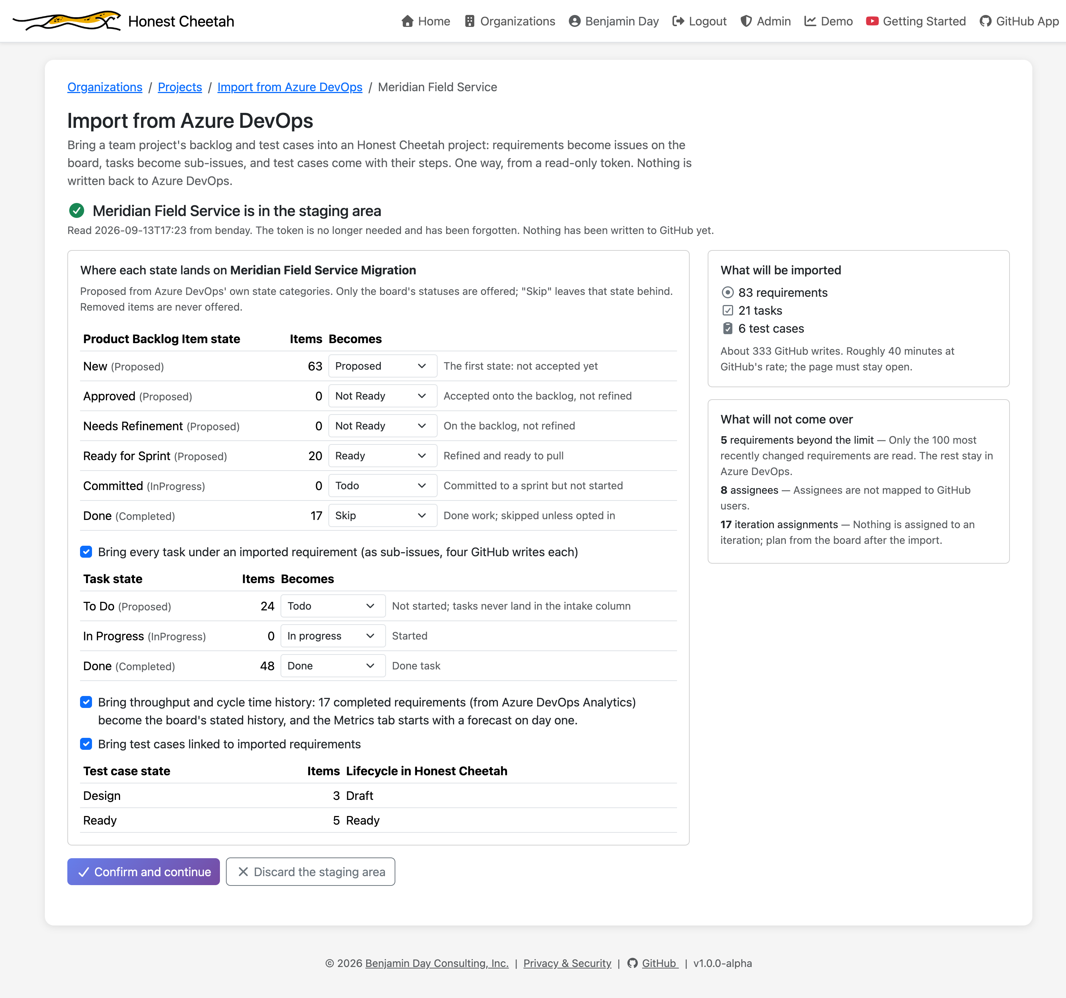Click the Projects breadcrumb link
The image size is (1066, 998).
pyautogui.click(x=180, y=87)
